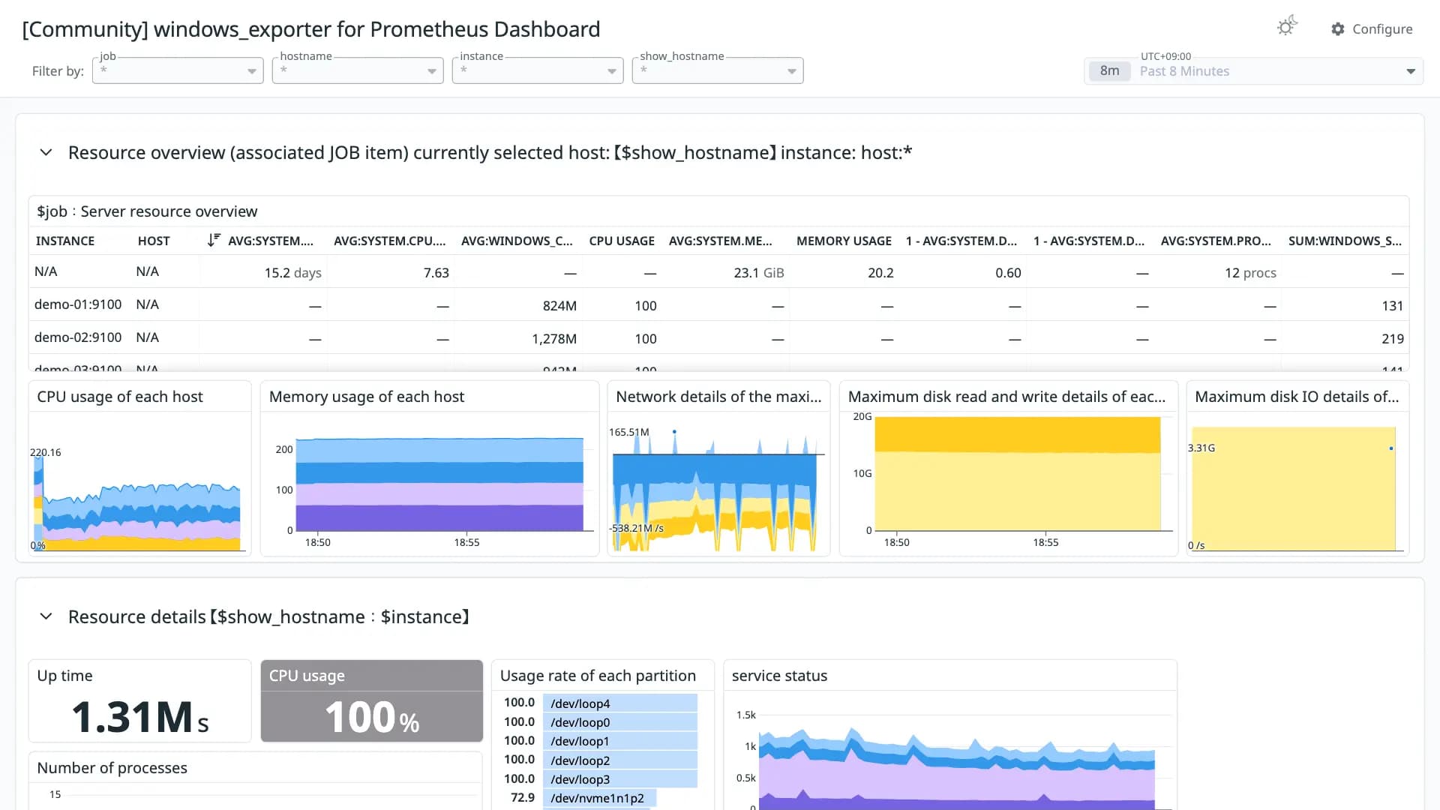Click the Maximum disk IO details title
Viewport: 1440px width, 810px height.
tap(1297, 397)
